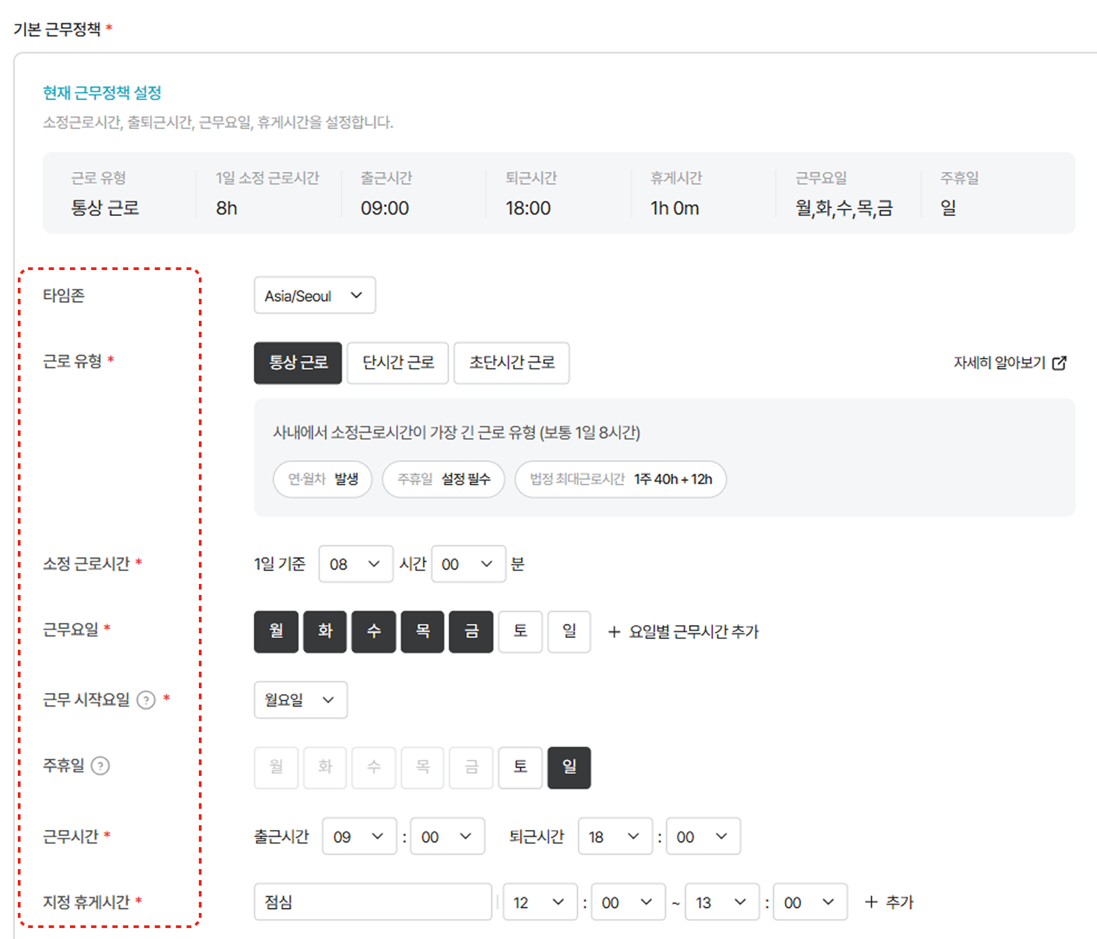Click the external link icon beside 자세히 알아보기

(x=1059, y=363)
